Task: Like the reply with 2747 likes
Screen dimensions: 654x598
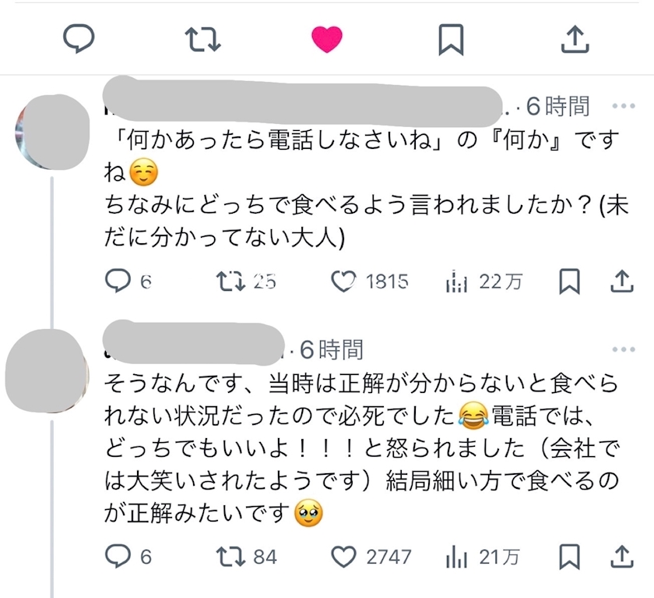Action: coord(343,556)
